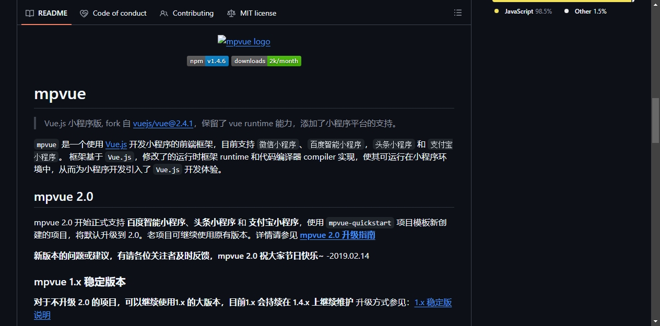Click the README book icon

30,13
